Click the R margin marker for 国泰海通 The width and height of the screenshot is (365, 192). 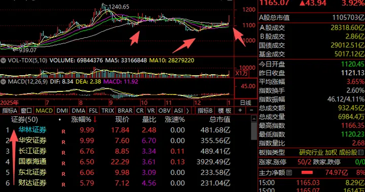[63, 163]
